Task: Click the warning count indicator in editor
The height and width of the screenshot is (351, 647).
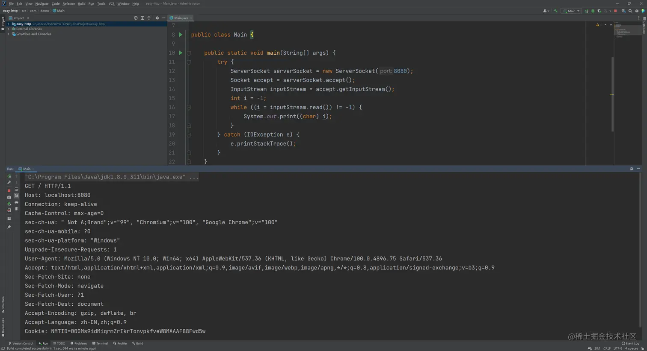Action: (599, 25)
